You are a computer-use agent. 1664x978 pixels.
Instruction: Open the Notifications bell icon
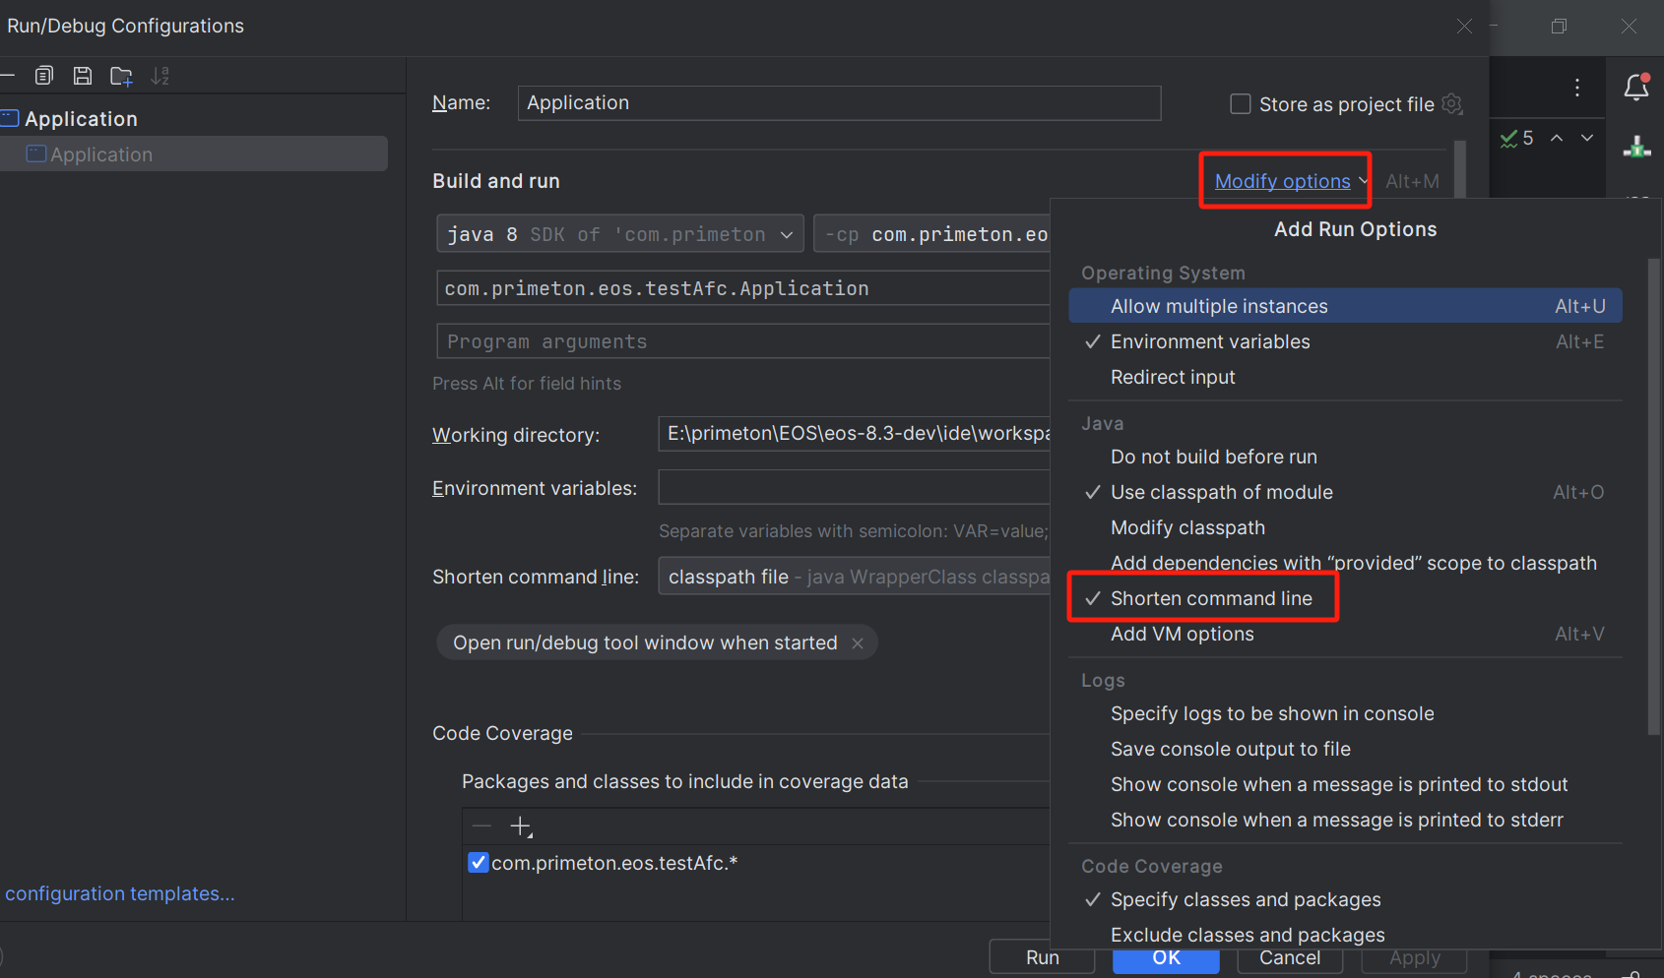point(1635,88)
